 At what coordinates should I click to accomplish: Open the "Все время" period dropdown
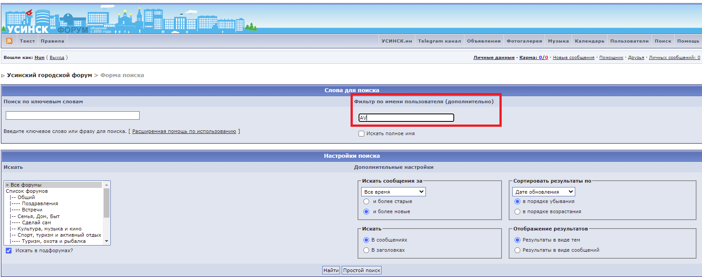[x=393, y=191]
